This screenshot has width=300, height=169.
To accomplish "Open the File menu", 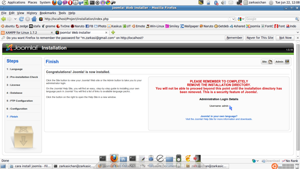I will (4, 13).
